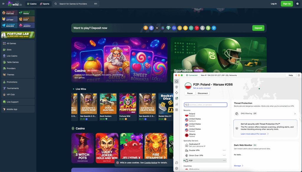Click the Litecoin icon in the deposit bar
Screen dimensions: 302x172
click(x=202, y=28)
